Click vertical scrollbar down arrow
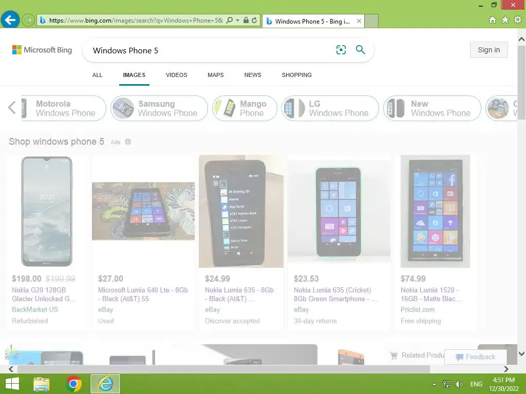The width and height of the screenshot is (526, 394). [x=522, y=353]
